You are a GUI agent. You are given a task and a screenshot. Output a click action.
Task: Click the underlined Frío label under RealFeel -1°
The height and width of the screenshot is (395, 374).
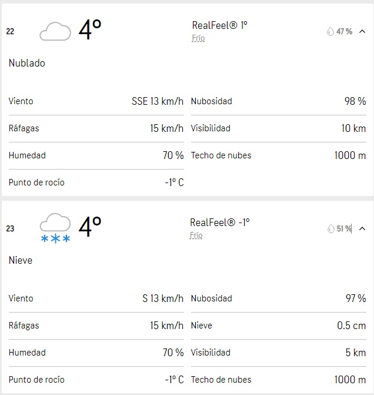tap(196, 235)
